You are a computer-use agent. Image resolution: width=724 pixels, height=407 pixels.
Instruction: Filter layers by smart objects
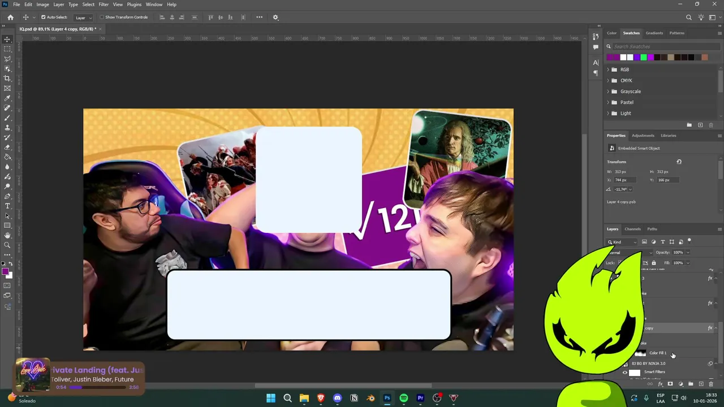[x=680, y=242]
